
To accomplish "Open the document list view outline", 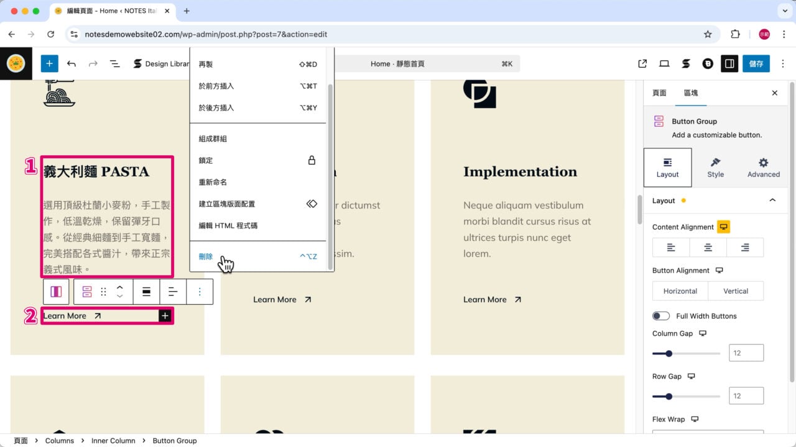I will (115, 63).
